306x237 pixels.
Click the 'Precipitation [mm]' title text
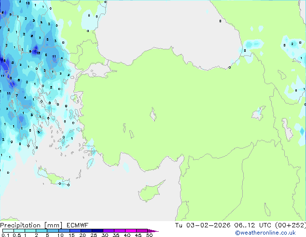coord(31,225)
